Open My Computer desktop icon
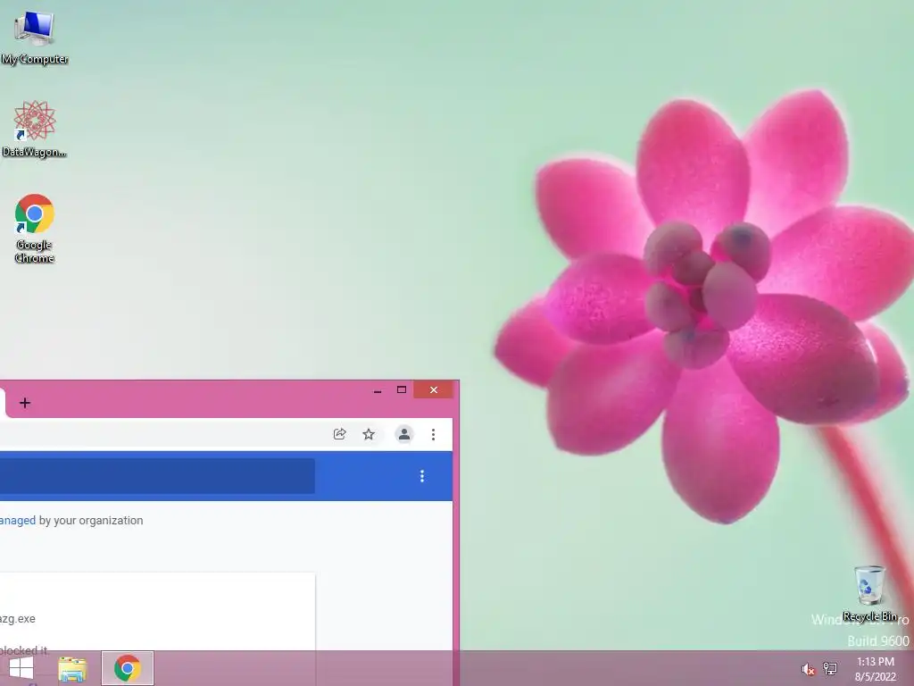The height and width of the screenshot is (686, 914). [35, 38]
